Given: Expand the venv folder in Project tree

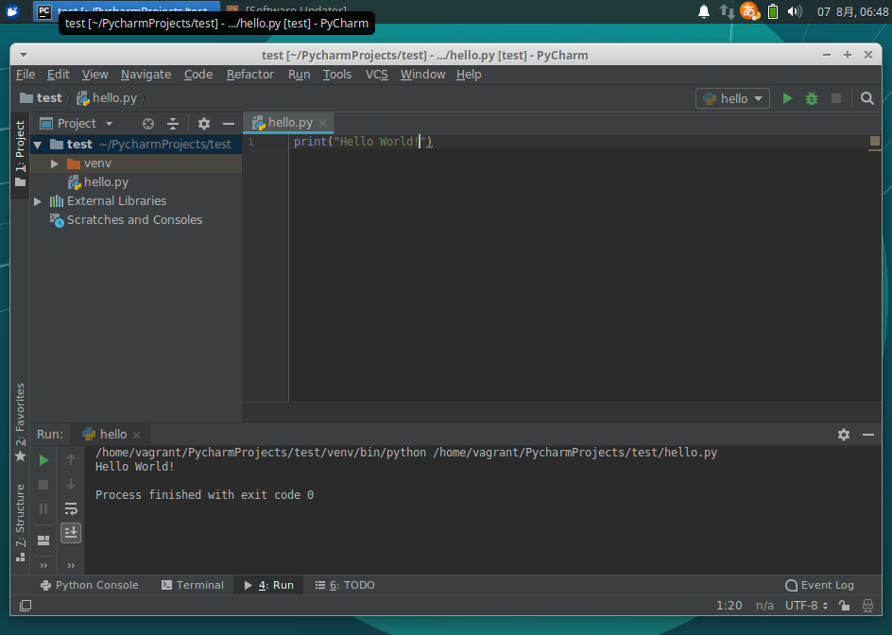Looking at the screenshot, I should tap(54, 163).
